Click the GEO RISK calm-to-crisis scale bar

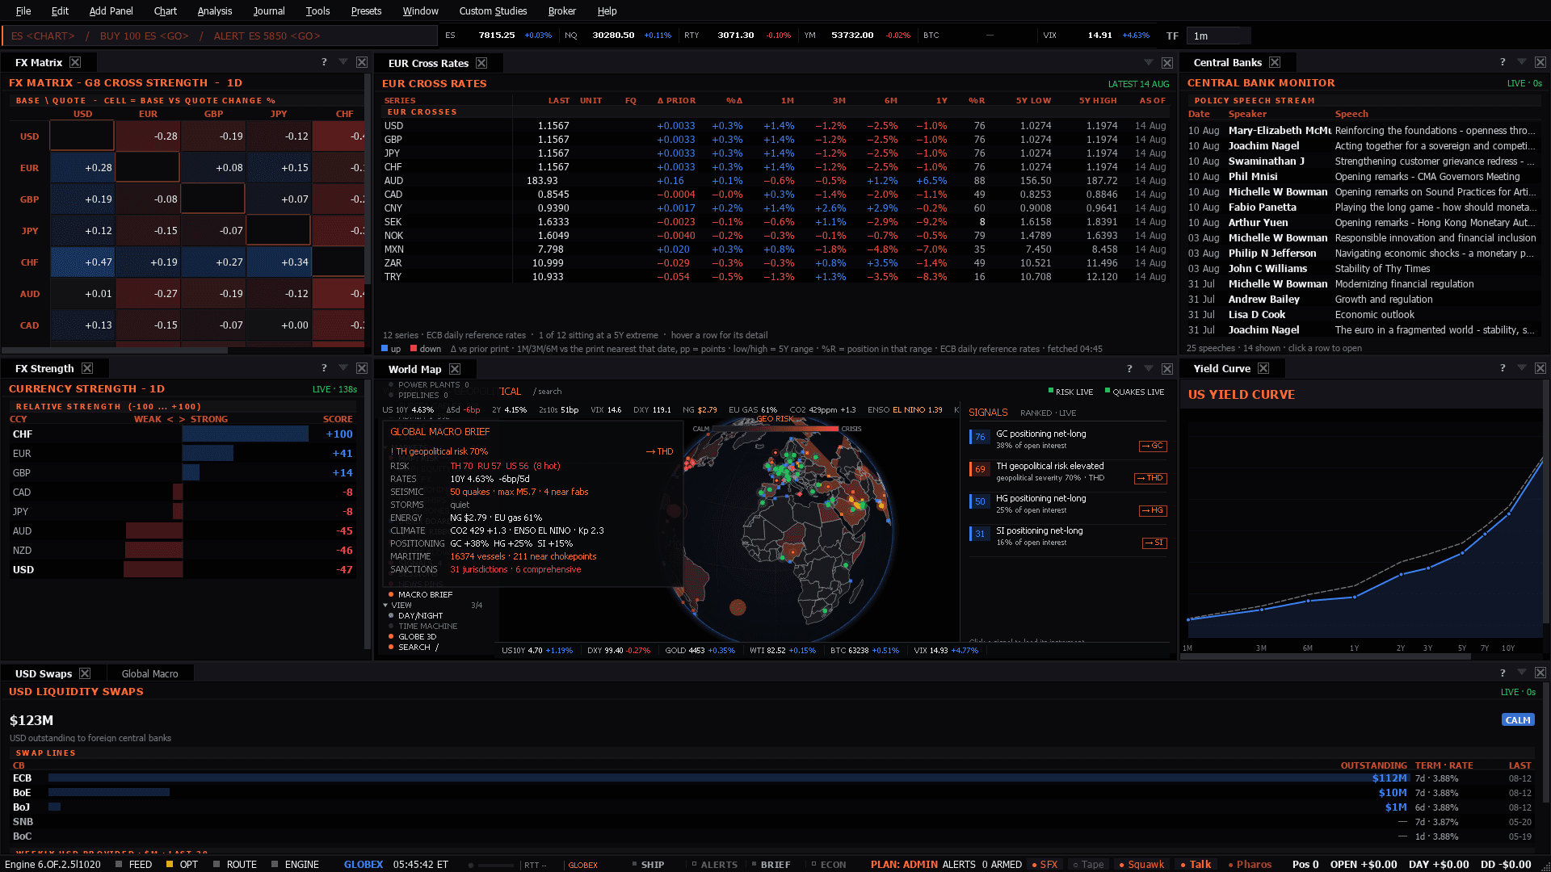tap(775, 429)
